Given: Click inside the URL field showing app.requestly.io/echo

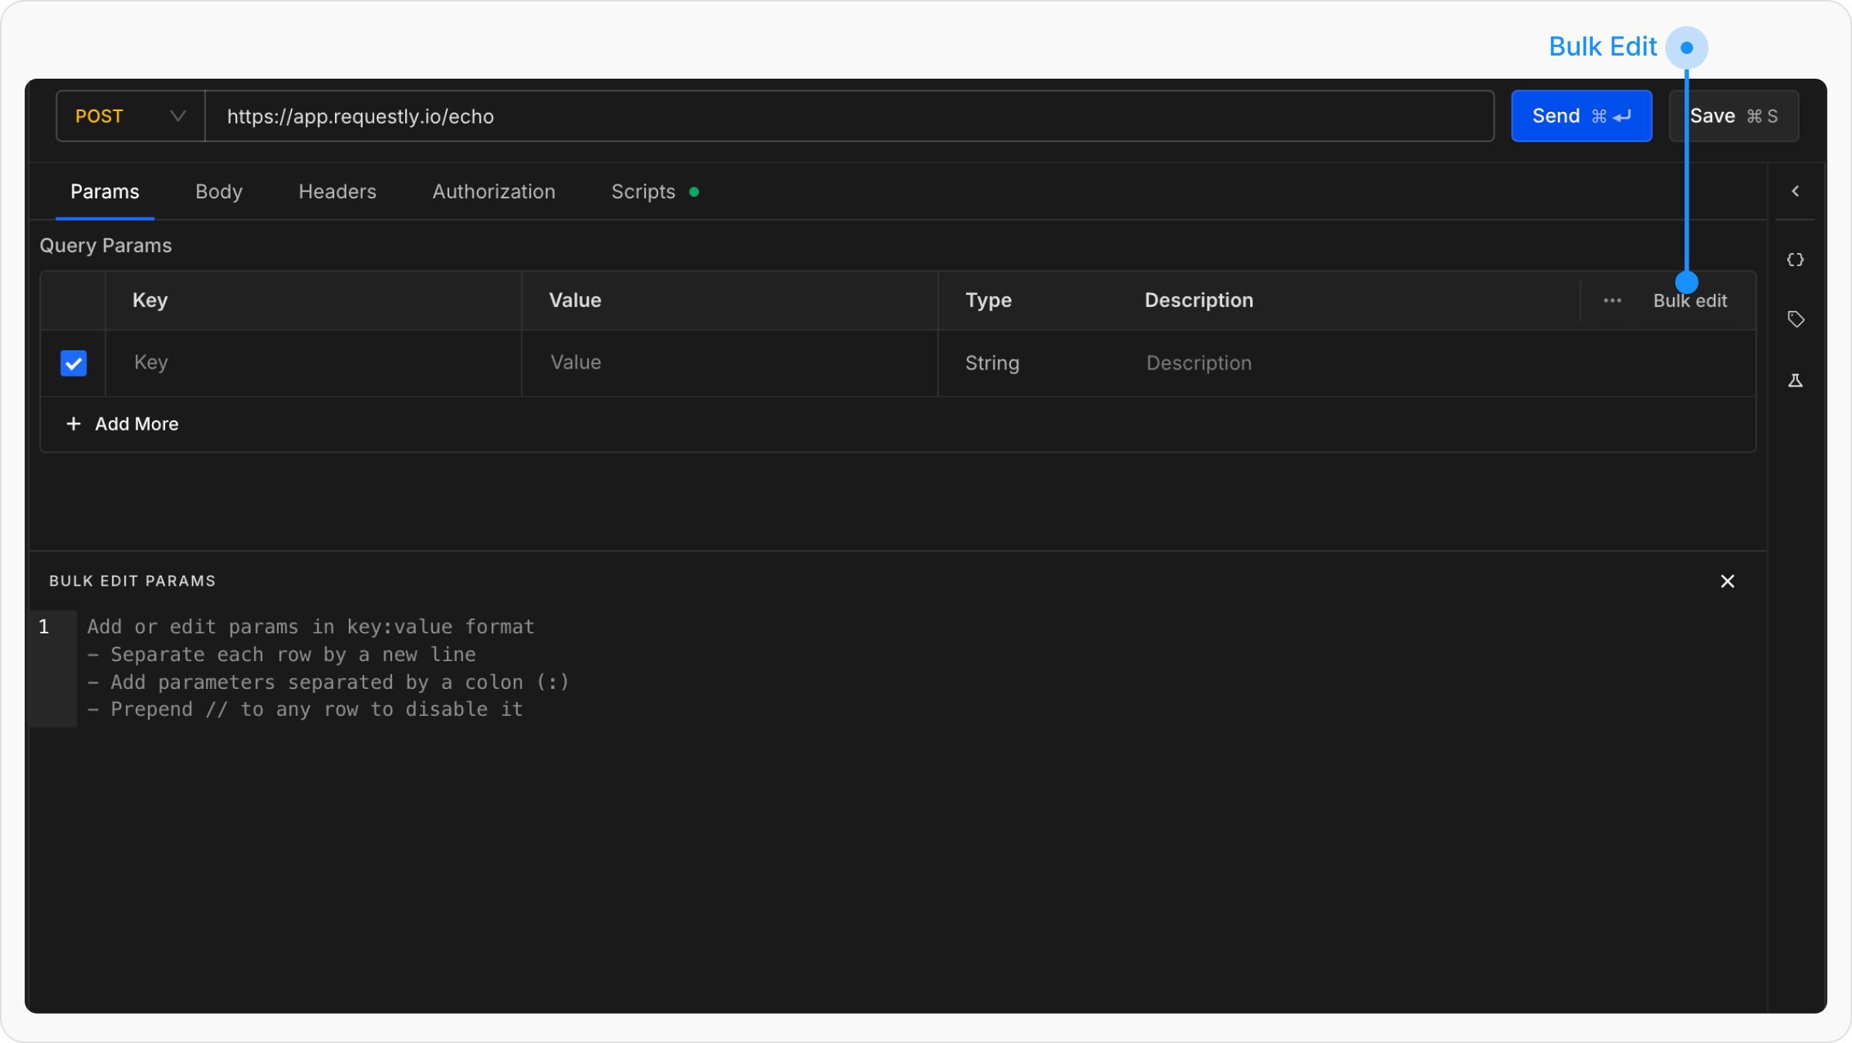Looking at the screenshot, I should 360,116.
